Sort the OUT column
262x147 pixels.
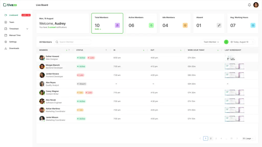(x=181, y=50)
